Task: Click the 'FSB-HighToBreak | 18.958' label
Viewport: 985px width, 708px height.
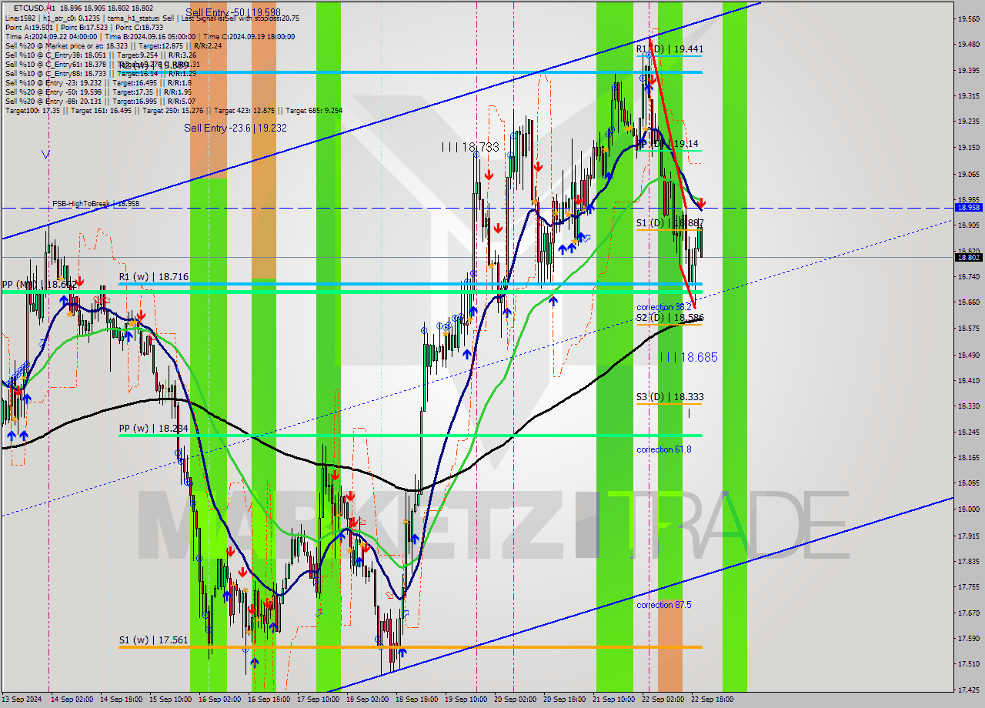Action: coord(95,204)
